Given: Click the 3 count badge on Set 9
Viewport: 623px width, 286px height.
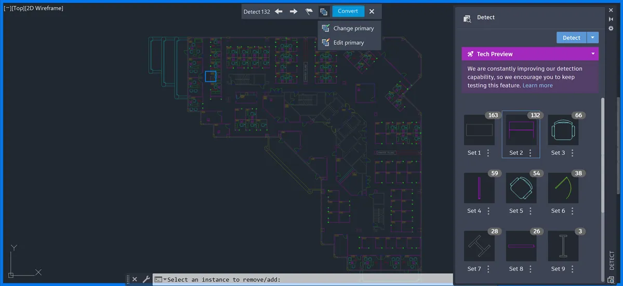Looking at the screenshot, I should point(580,231).
